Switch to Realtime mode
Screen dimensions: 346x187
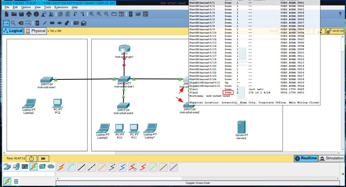(306, 158)
